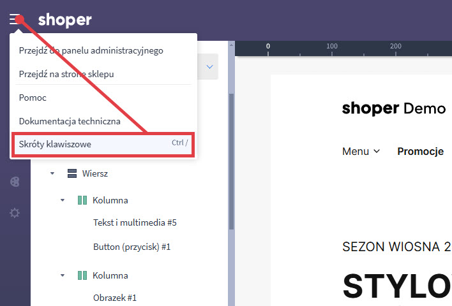Select the Wiersz tree label
Viewport: 452px width, 306px height.
[95, 173]
